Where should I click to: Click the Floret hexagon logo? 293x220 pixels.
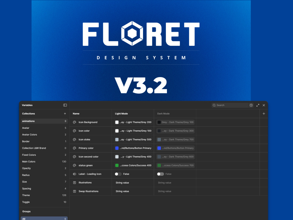pos(132,33)
